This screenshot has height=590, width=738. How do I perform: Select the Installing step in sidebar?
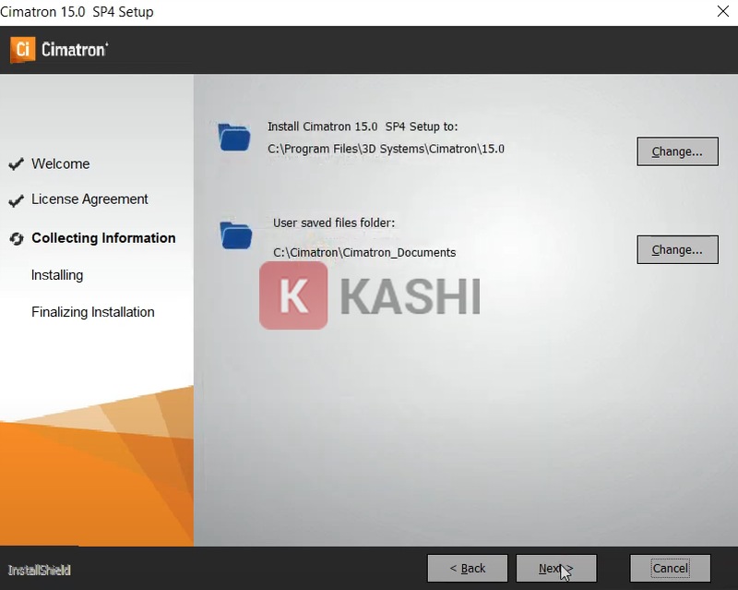tap(57, 275)
